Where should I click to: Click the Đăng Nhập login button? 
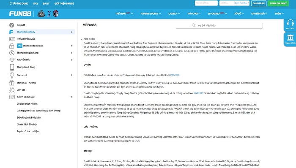259,3
